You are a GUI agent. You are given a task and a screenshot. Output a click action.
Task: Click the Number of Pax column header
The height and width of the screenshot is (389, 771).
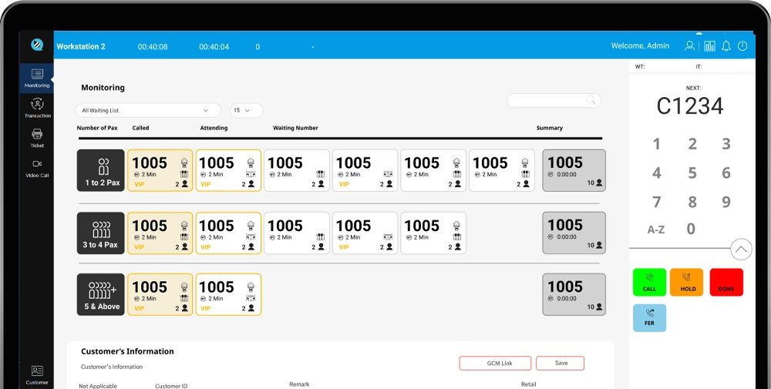97,128
